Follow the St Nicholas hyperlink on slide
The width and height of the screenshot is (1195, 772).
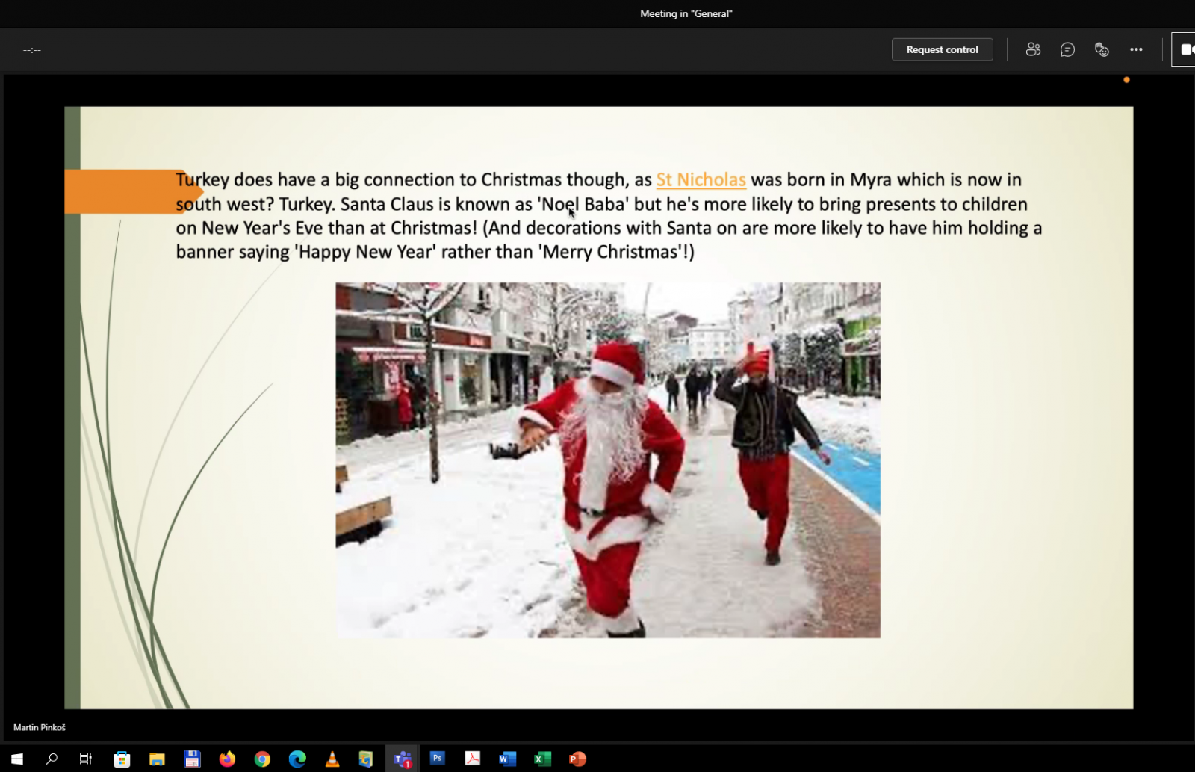click(x=701, y=179)
